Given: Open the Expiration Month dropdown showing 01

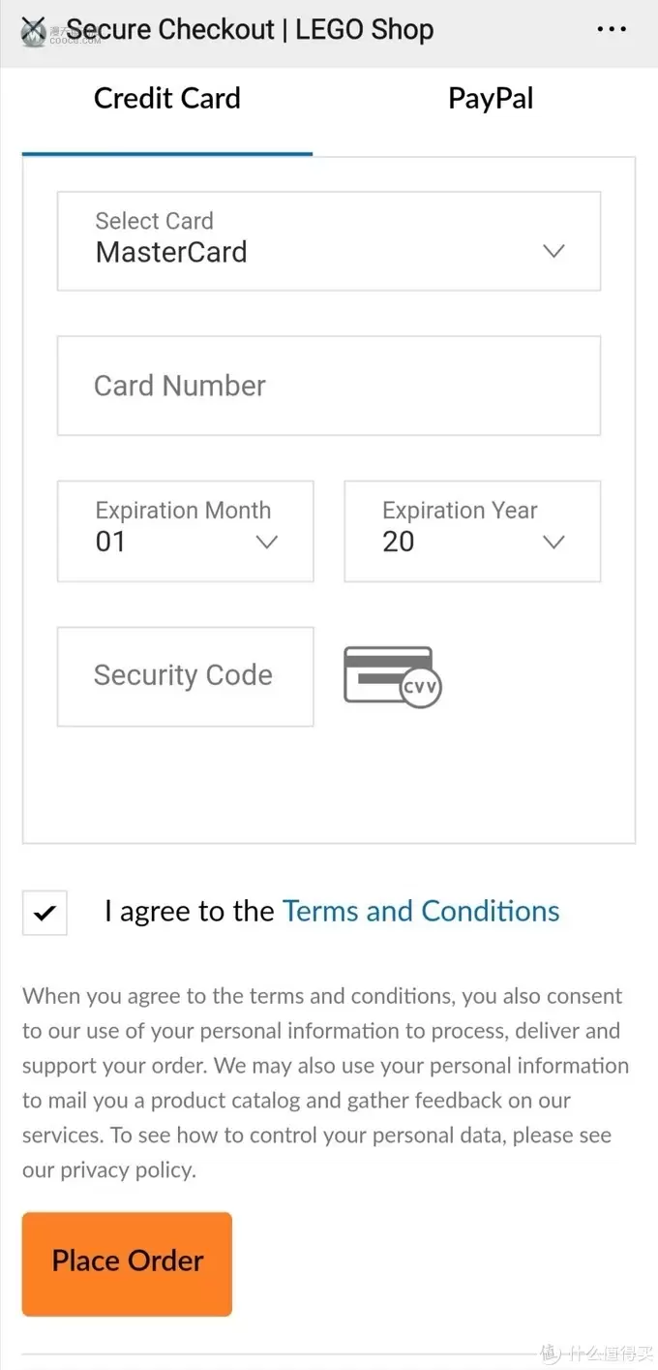Looking at the screenshot, I should coord(186,531).
